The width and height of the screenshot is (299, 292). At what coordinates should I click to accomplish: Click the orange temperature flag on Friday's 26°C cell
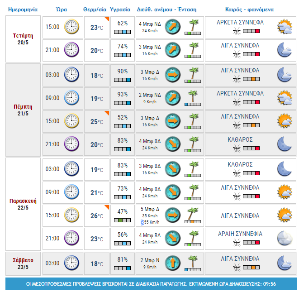(x=107, y=207)
